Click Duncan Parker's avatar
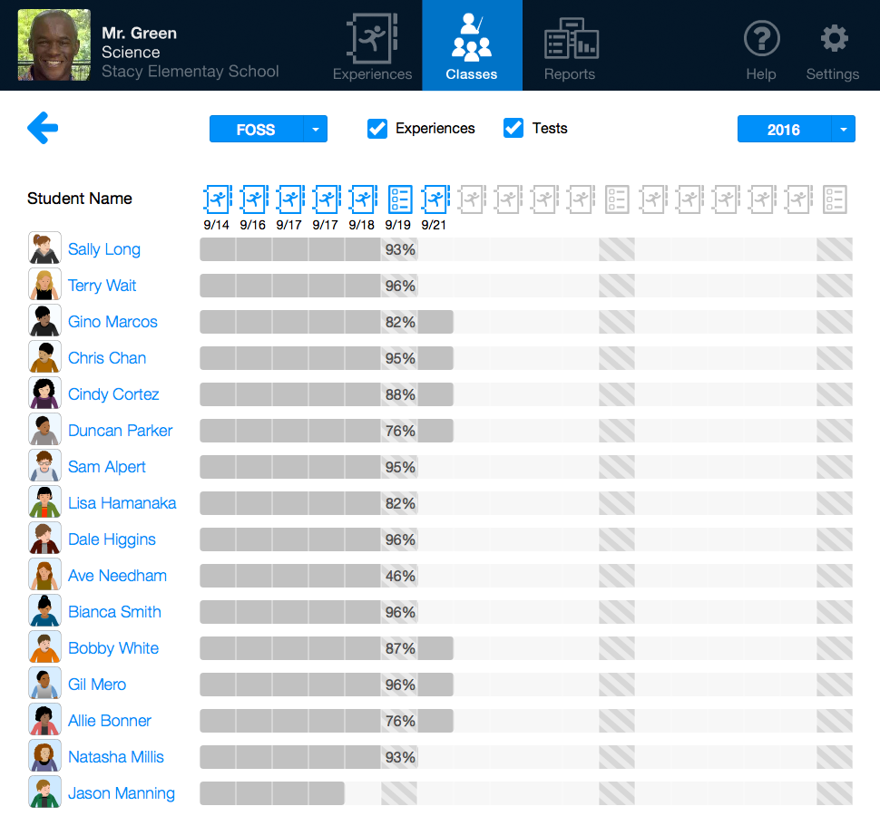This screenshot has height=816, width=880. click(x=44, y=429)
